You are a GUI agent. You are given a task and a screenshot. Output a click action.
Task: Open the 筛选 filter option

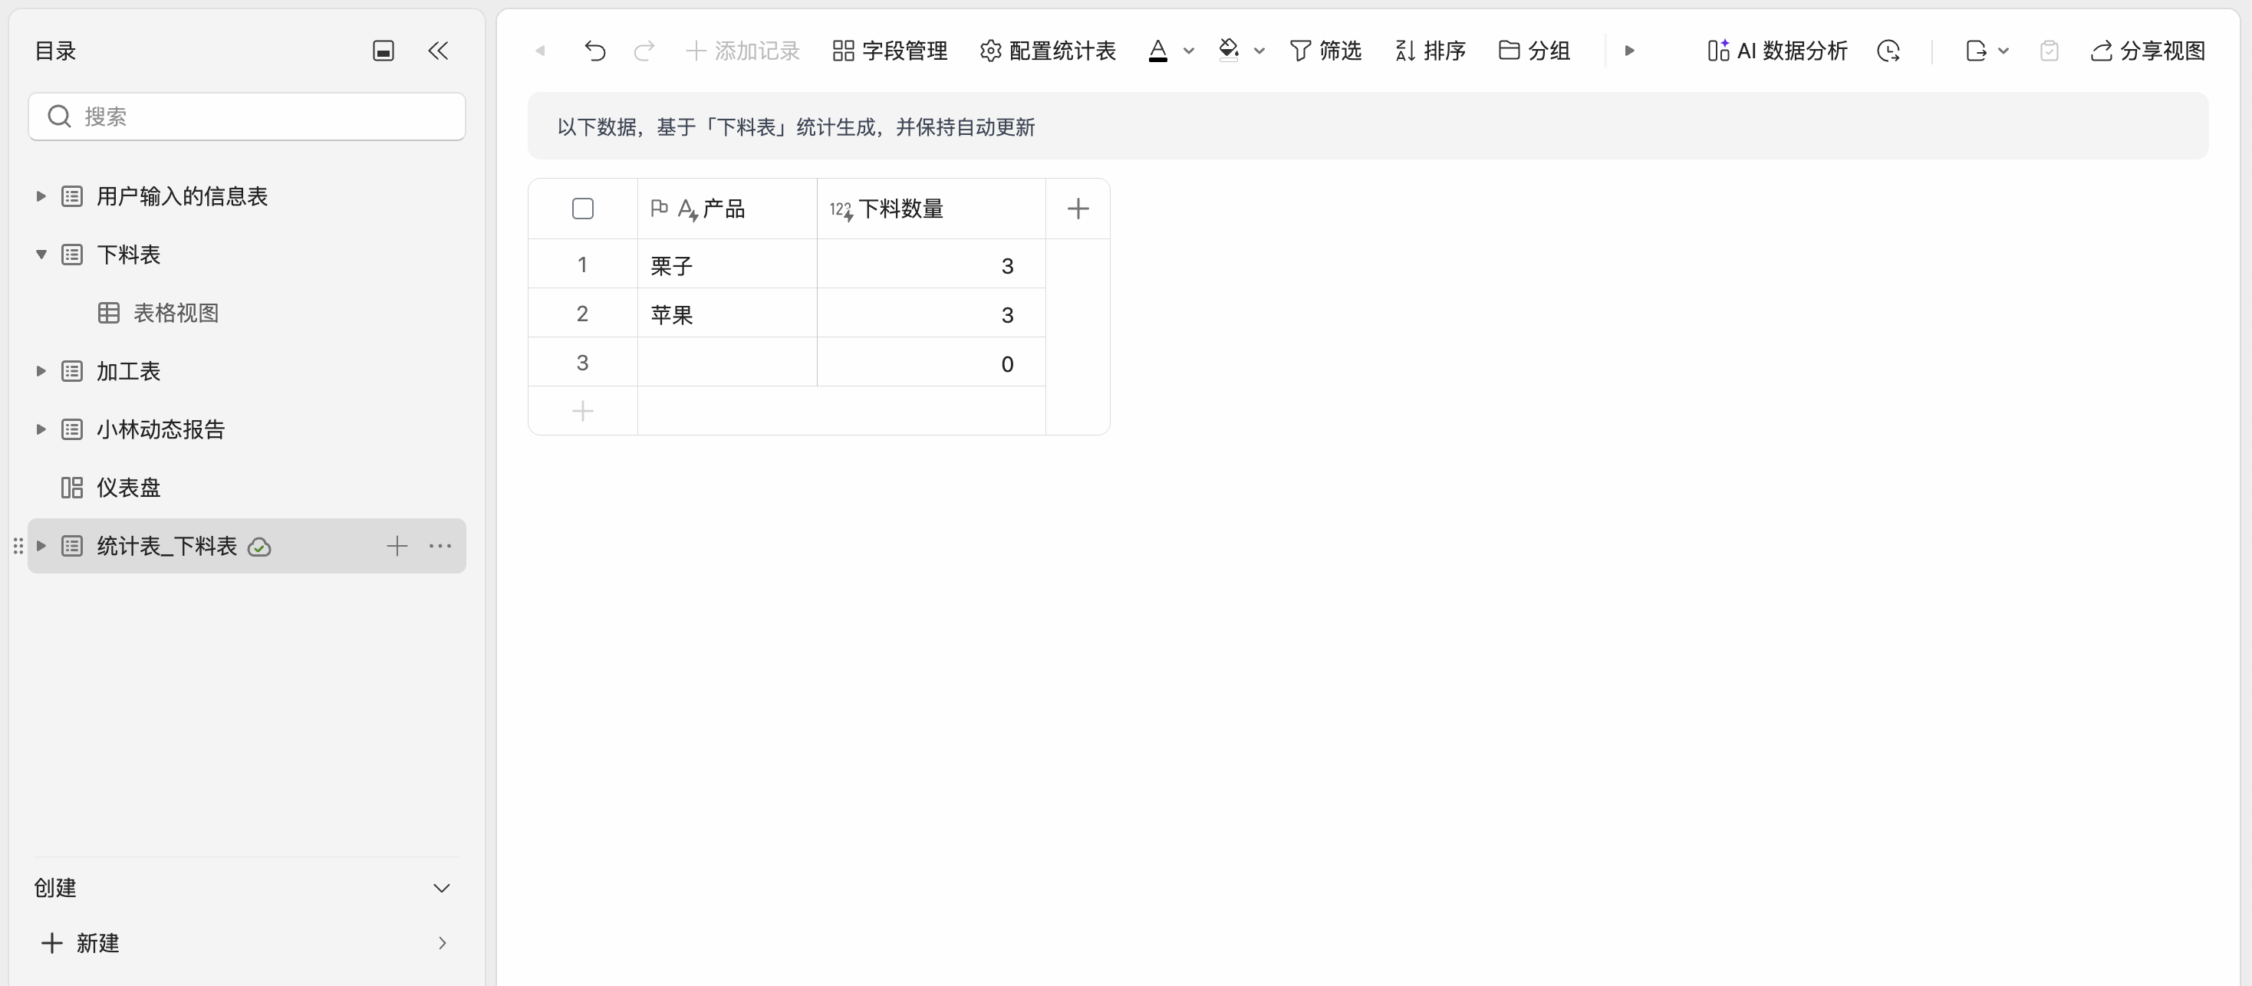click(x=1325, y=51)
